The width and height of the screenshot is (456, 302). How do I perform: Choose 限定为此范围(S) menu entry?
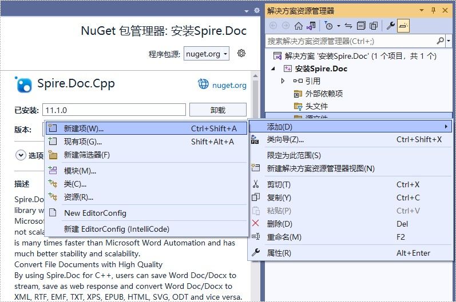350,155
